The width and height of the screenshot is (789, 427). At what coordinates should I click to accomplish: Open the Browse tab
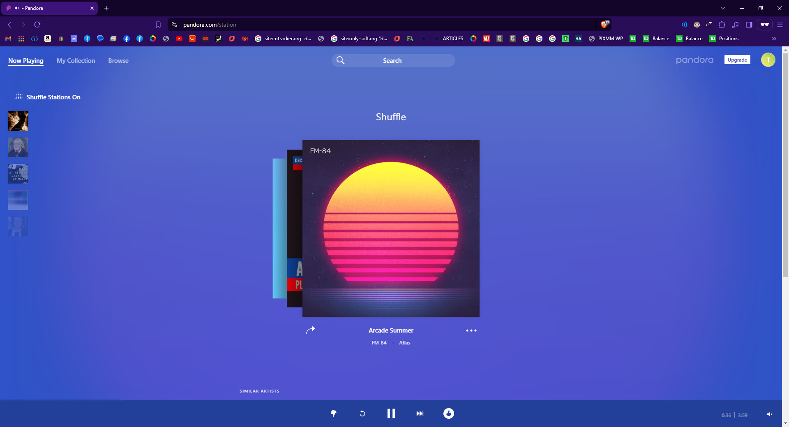coord(118,61)
